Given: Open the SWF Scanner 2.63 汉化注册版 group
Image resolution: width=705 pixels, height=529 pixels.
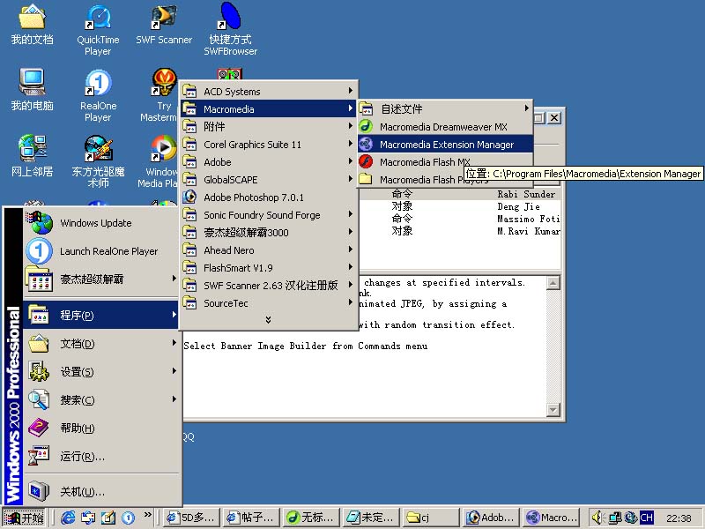Looking at the screenshot, I should coord(269,285).
